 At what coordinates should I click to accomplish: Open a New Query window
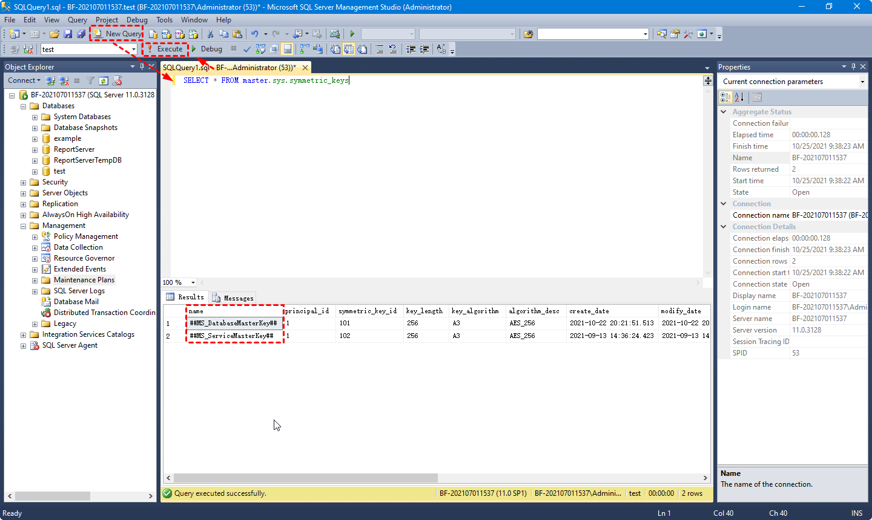(x=118, y=34)
